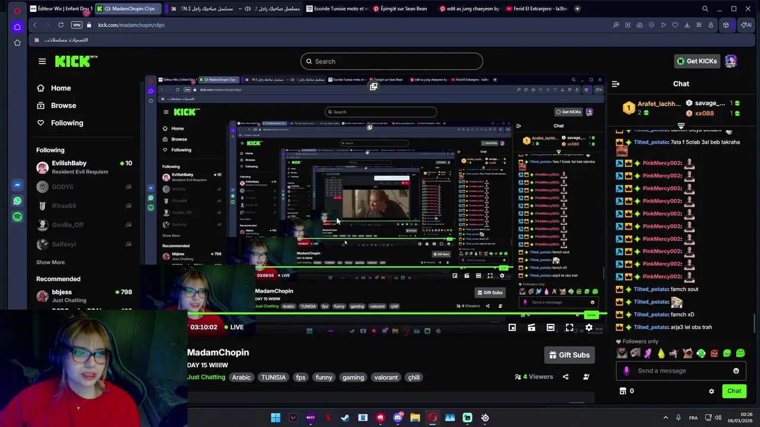This screenshot has width=760, height=427.
Task: Open the Kick hamburger sidebar menu
Action: (42, 61)
